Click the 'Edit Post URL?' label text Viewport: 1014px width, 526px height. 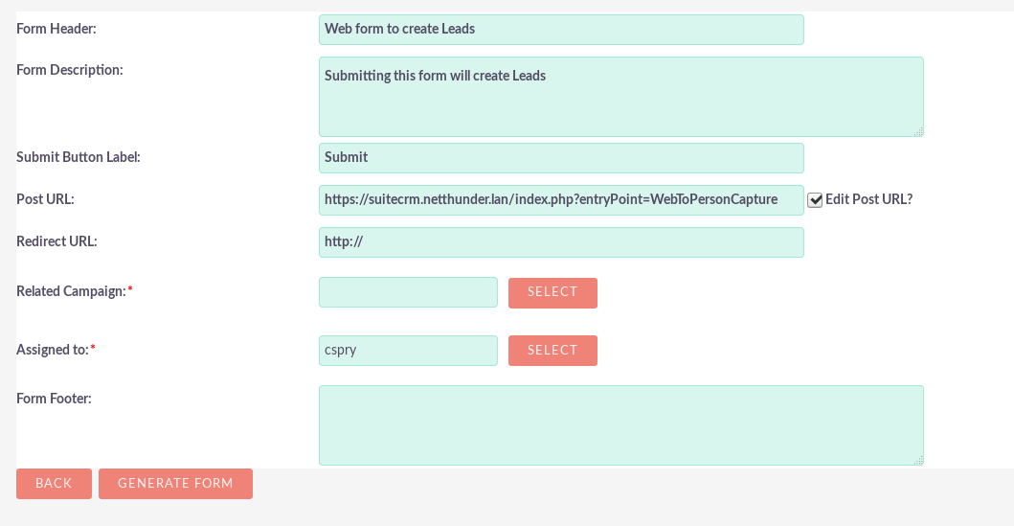pyautogui.click(x=868, y=199)
